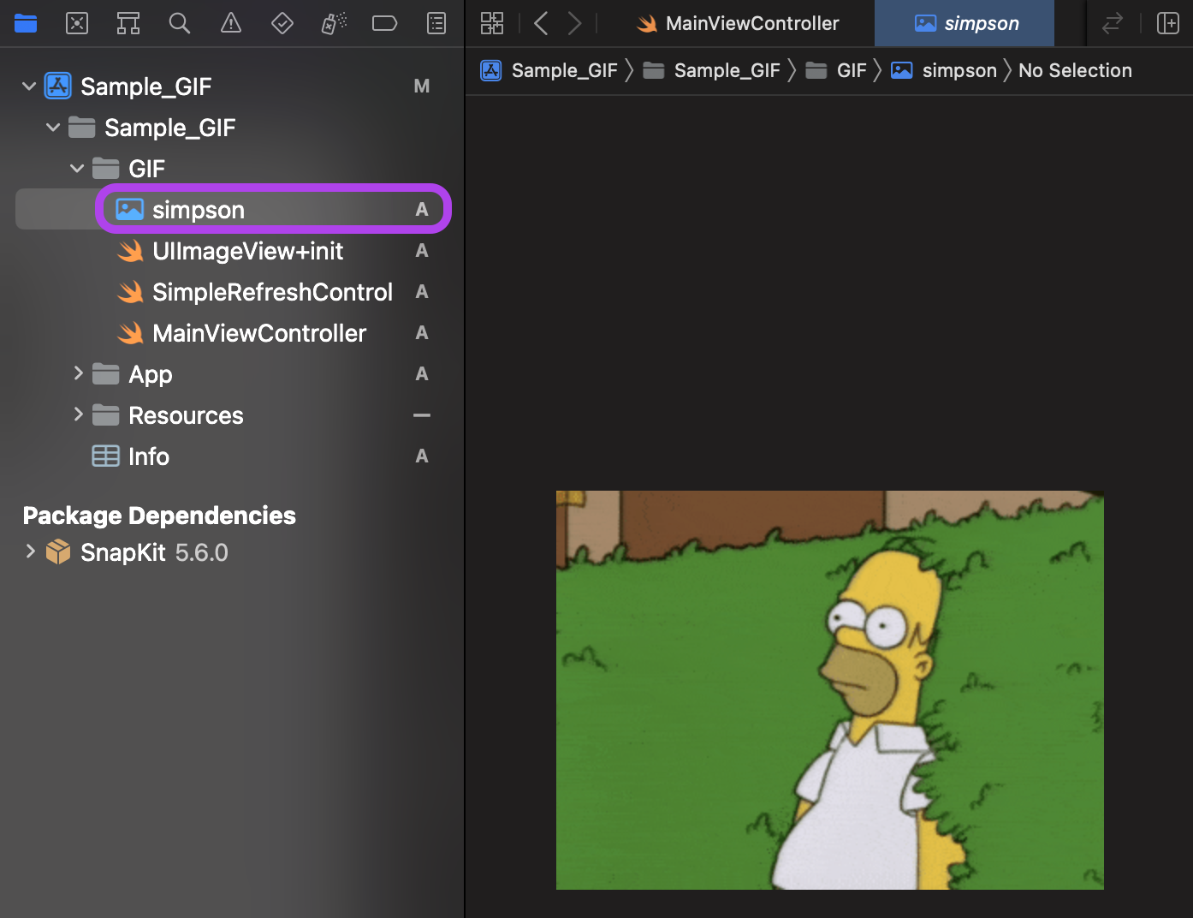Go forward with the right arrow
The image size is (1193, 918).
tap(574, 23)
